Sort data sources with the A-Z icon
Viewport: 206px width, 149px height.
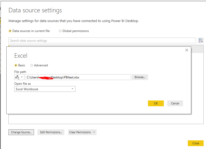coord(201,40)
